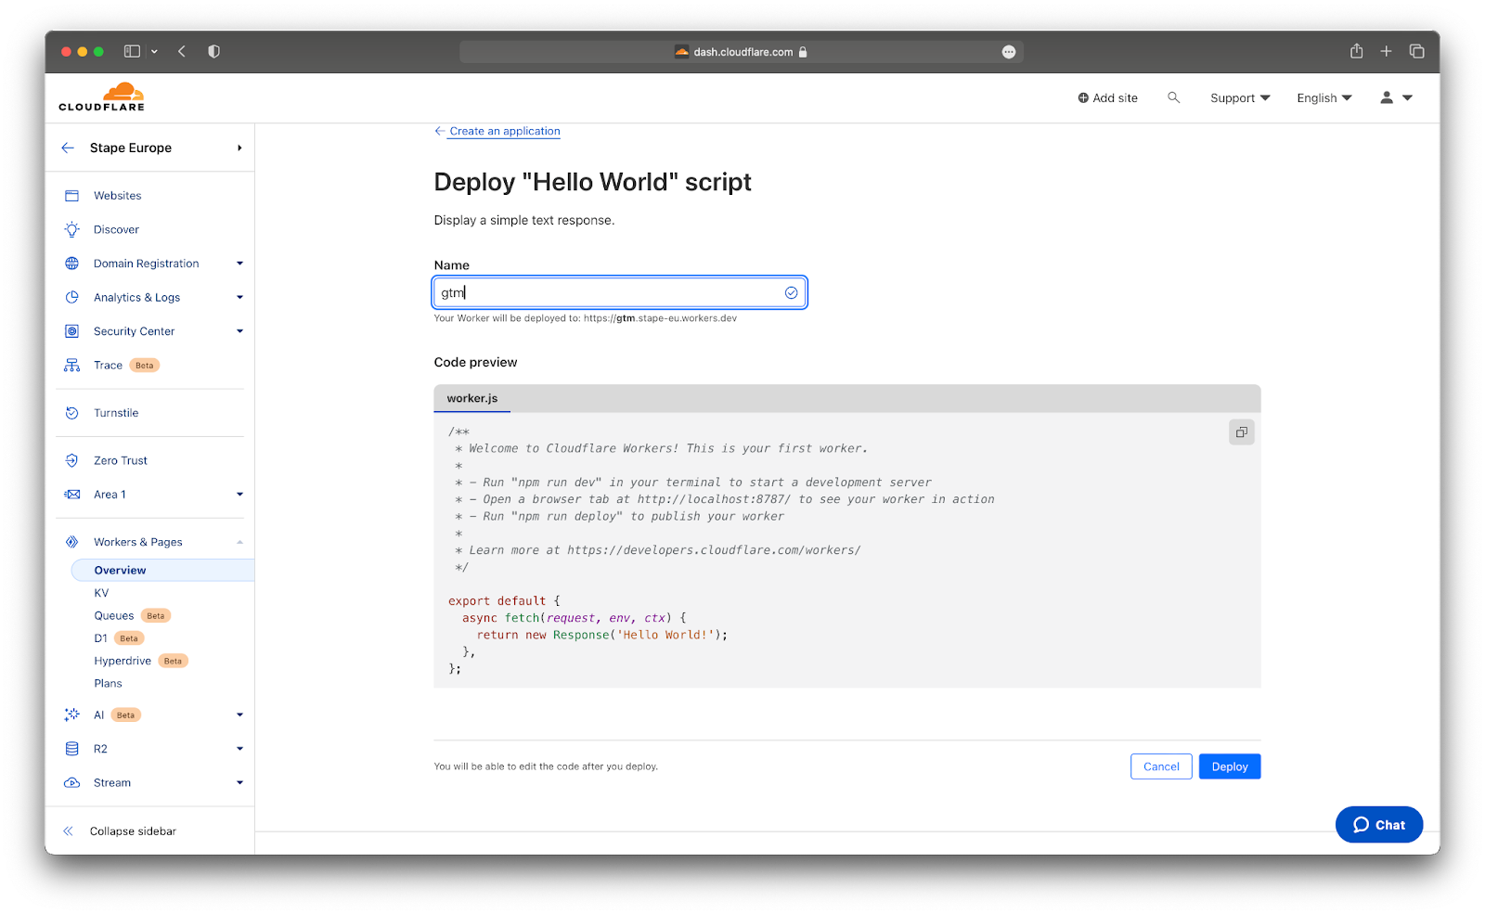
Task: Click the R2 storage icon
Action: (x=71, y=749)
